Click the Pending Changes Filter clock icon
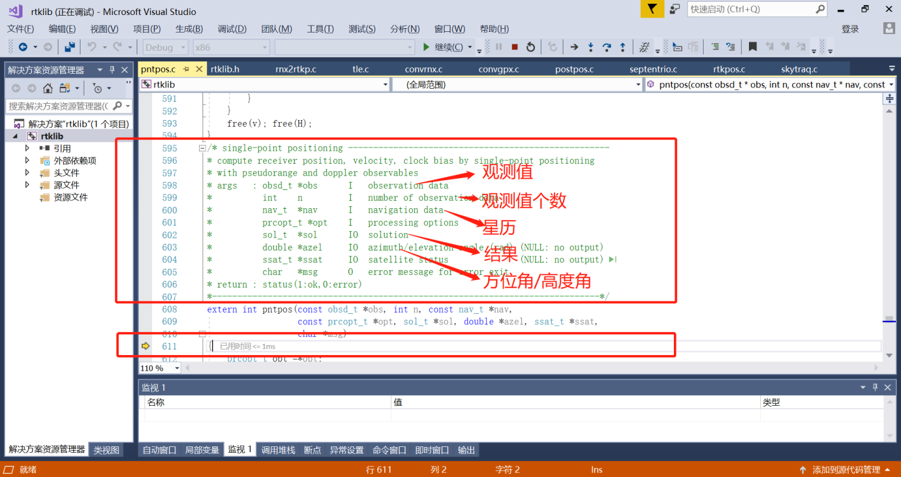Screen dimensions: 901x477 pos(97,88)
